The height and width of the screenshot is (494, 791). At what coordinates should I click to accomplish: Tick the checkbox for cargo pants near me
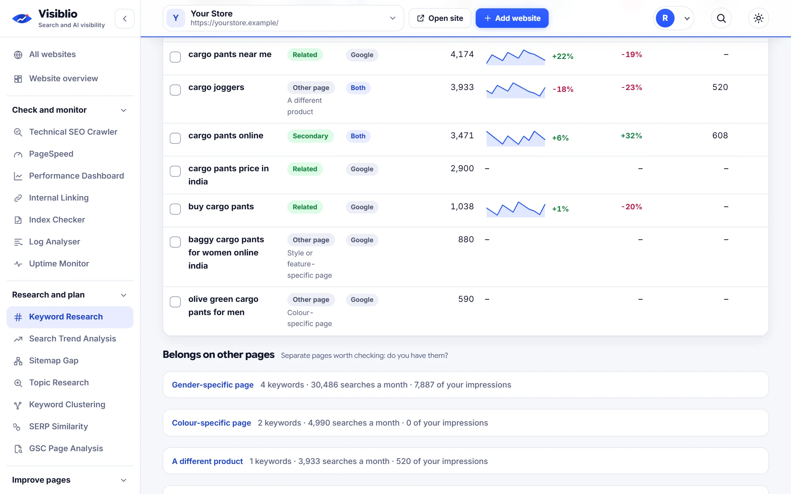tap(175, 57)
